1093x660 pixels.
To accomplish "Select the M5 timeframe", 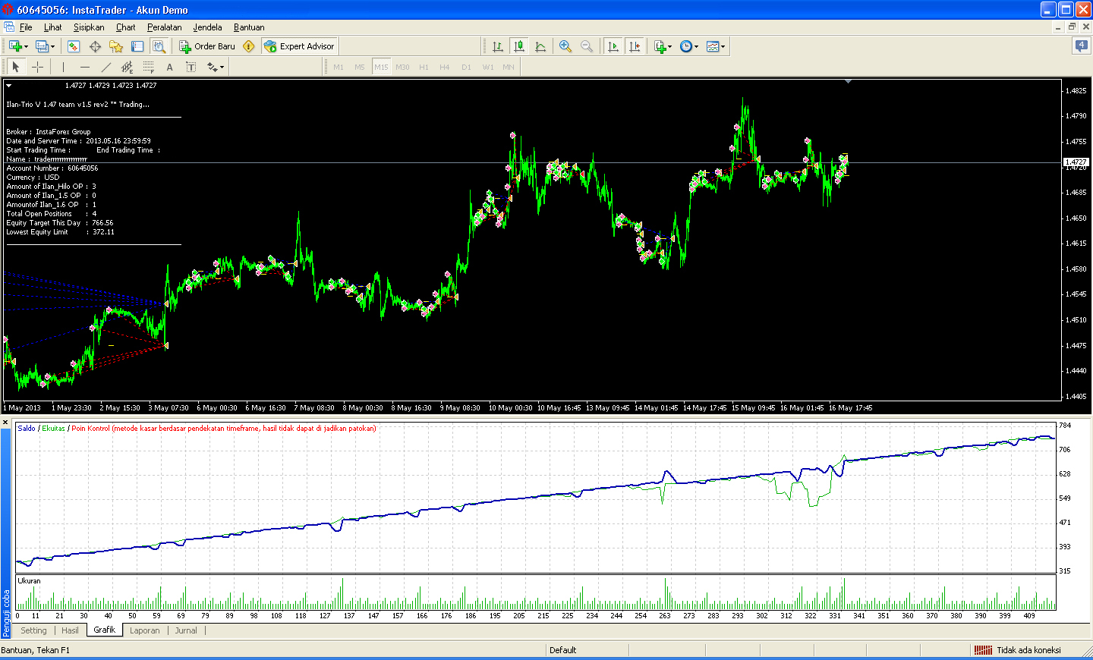I will tap(360, 67).
